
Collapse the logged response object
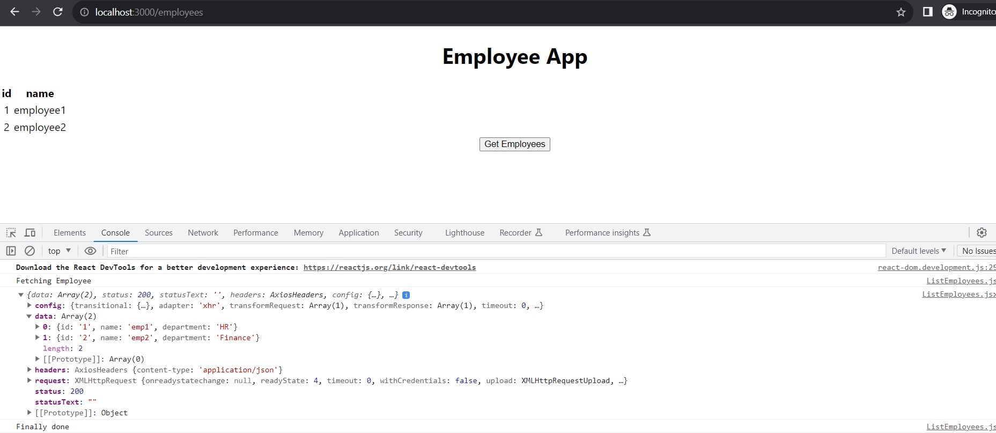point(21,295)
